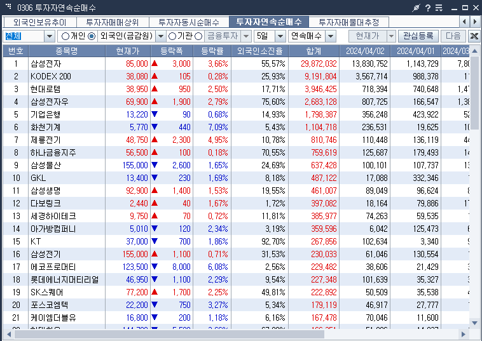Viewport: 482px width, 341px height.
Task: Select the 하나금융지주 stock name
Action: click(53, 153)
